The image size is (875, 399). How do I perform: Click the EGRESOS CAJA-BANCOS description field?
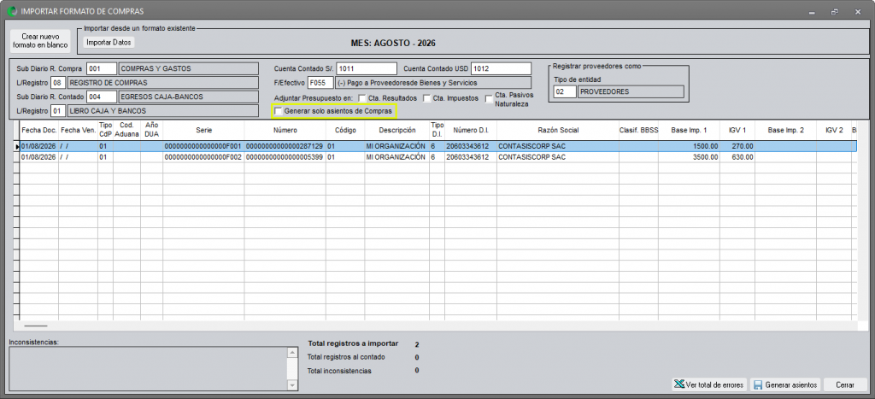[x=189, y=97]
